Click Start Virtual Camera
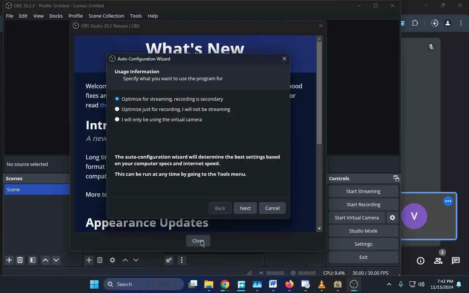 [x=357, y=218]
